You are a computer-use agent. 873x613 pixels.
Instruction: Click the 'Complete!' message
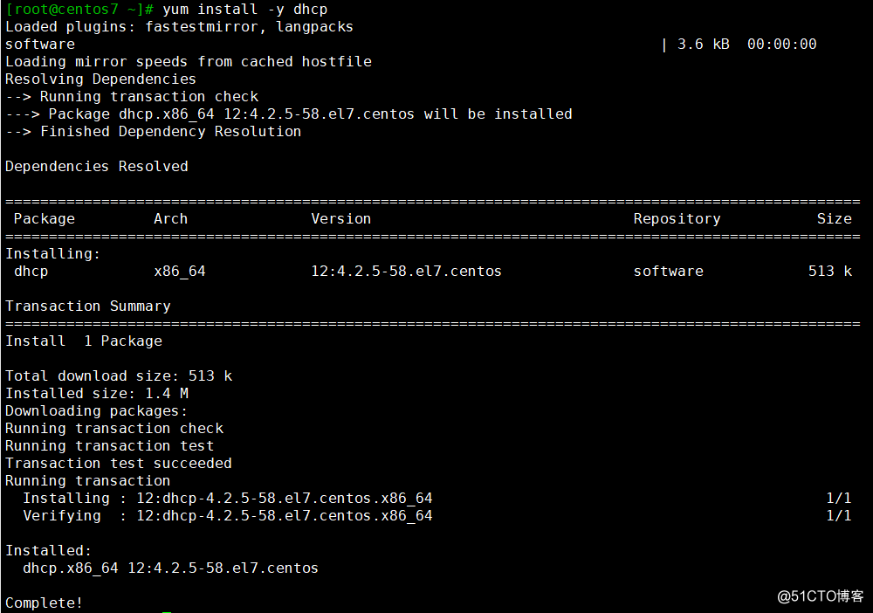44,603
